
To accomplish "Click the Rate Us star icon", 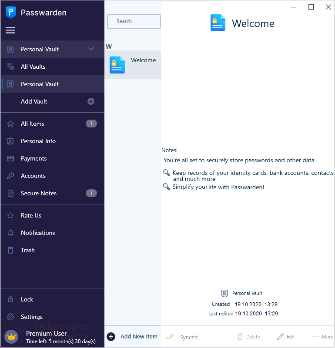I will click(10, 215).
